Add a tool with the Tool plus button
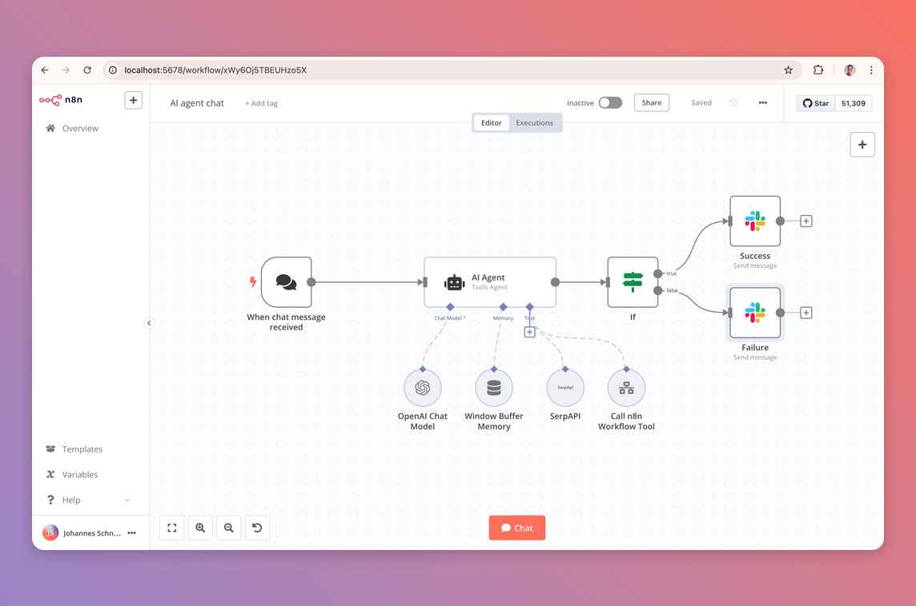Screen dimensions: 916x606 [529, 332]
